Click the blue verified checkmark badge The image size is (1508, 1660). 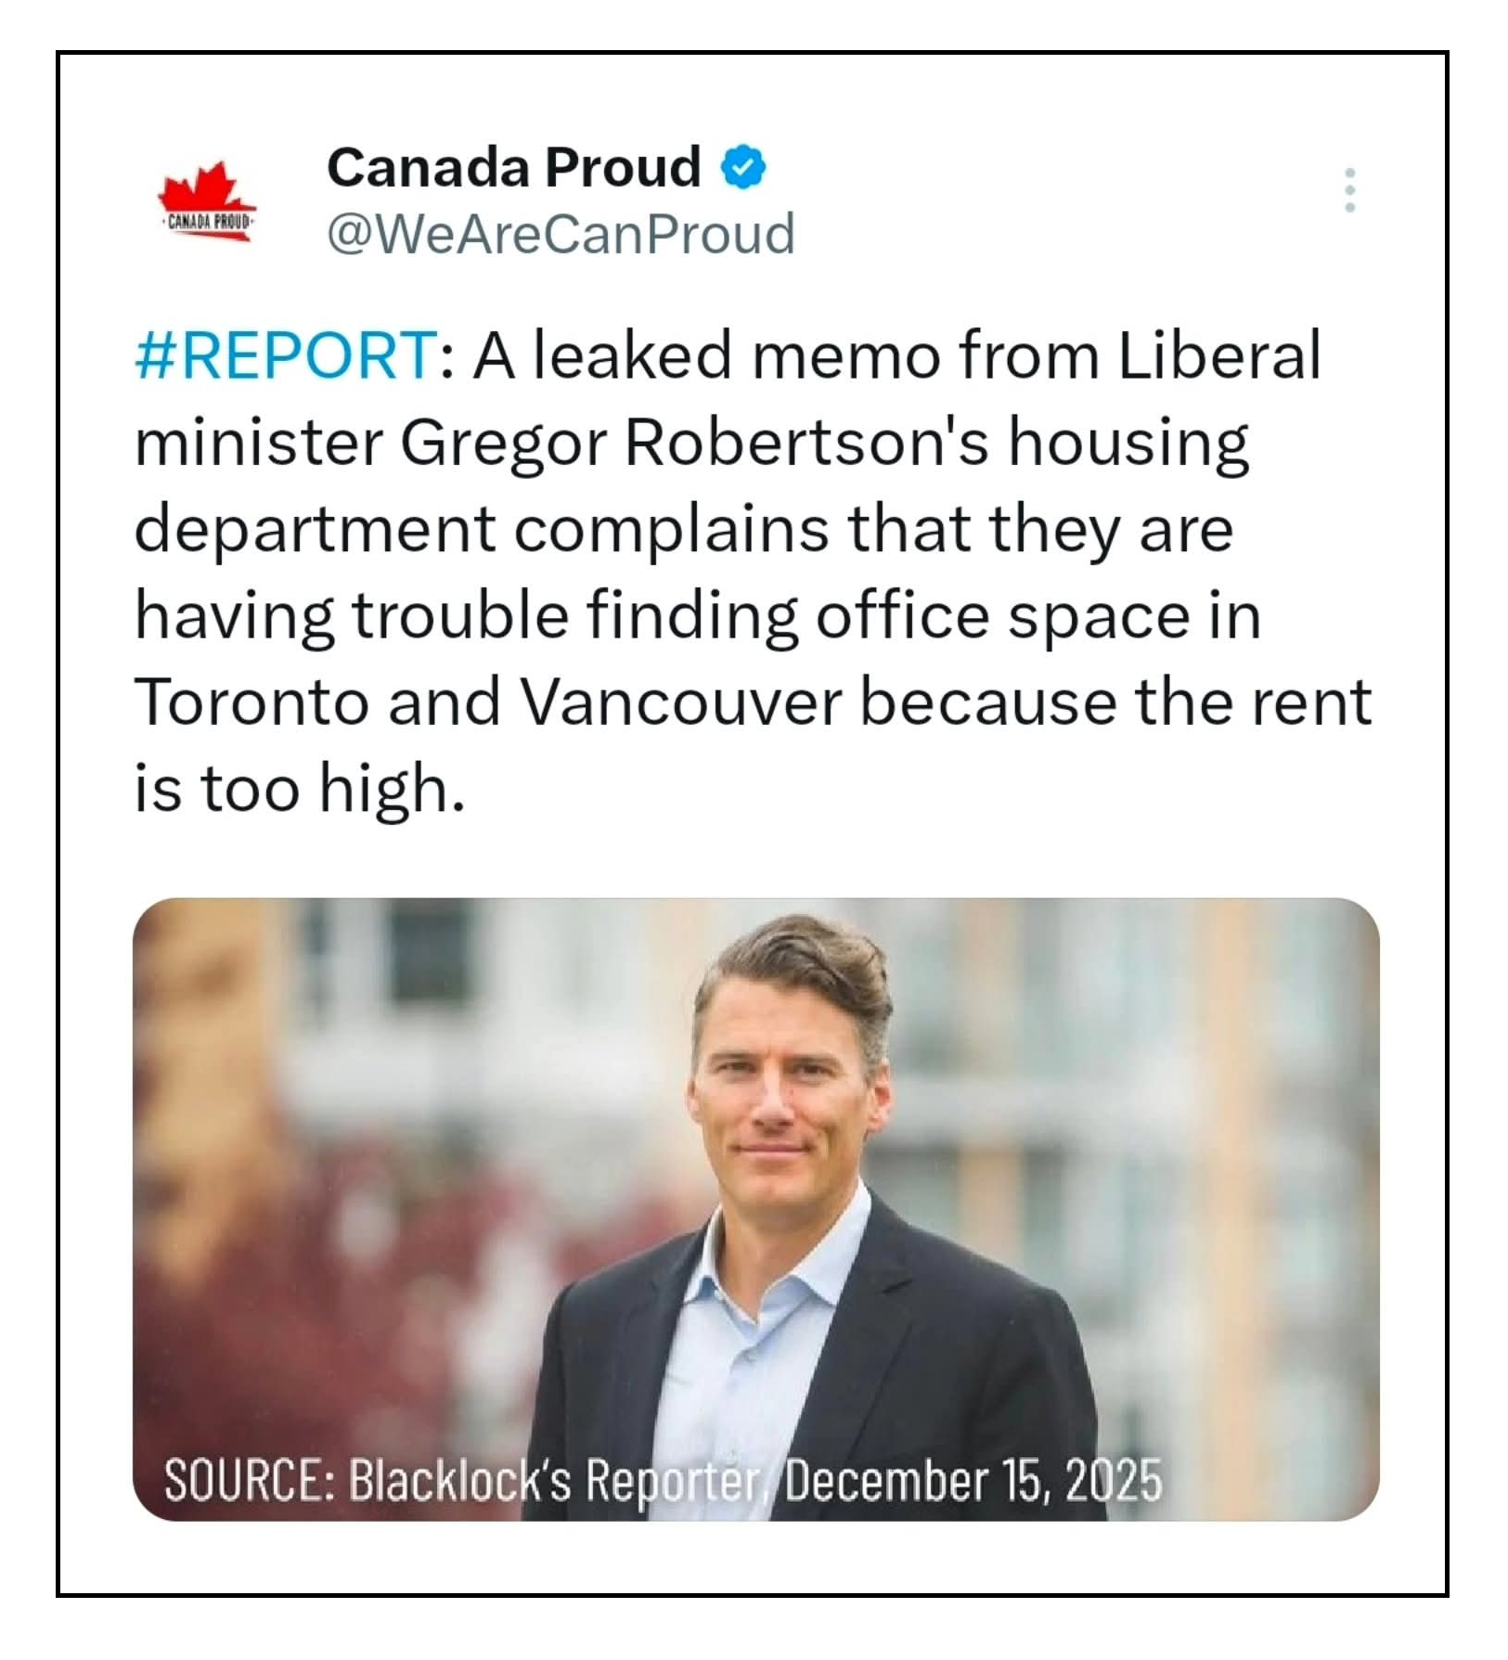743,168
